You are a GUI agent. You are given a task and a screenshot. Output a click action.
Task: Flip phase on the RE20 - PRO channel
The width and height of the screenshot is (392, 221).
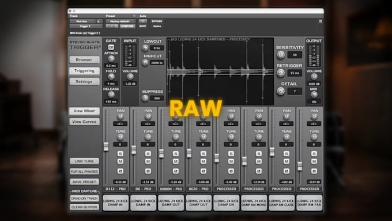pyautogui.click(x=203, y=171)
